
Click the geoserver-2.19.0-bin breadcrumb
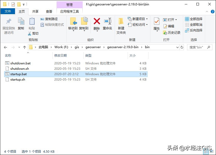click(123, 47)
